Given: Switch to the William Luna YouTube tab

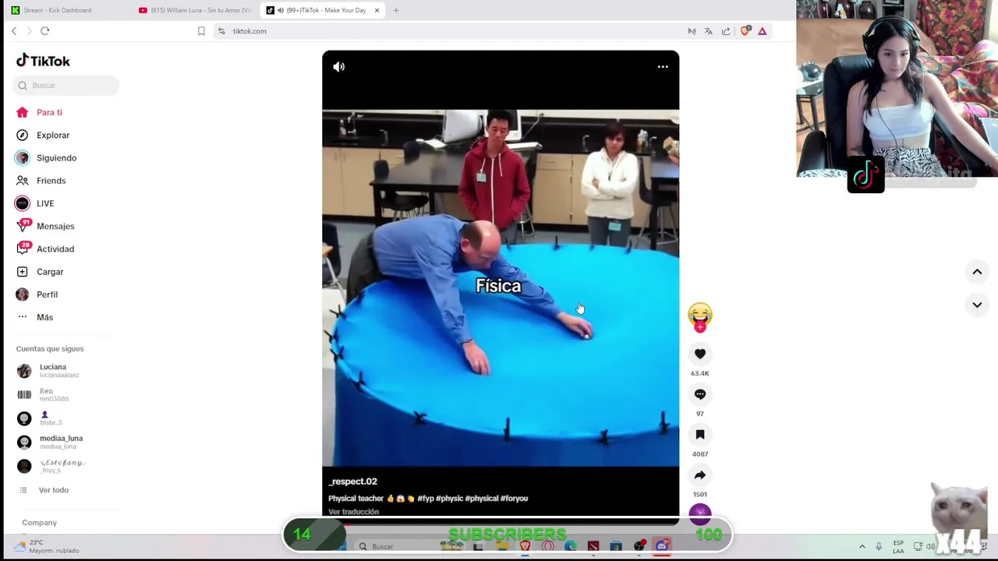Looking at the screenshot, I should [195, 10].
